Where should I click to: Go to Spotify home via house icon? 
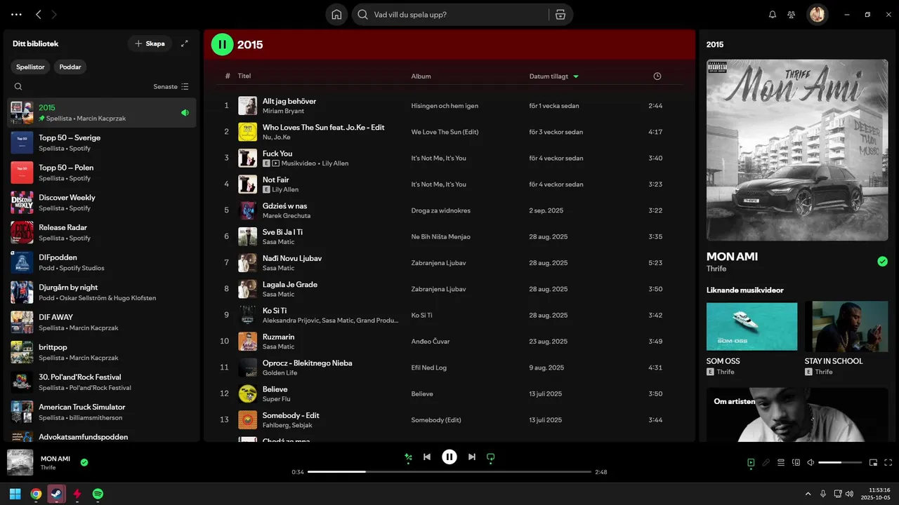click(x=336, y=14)
